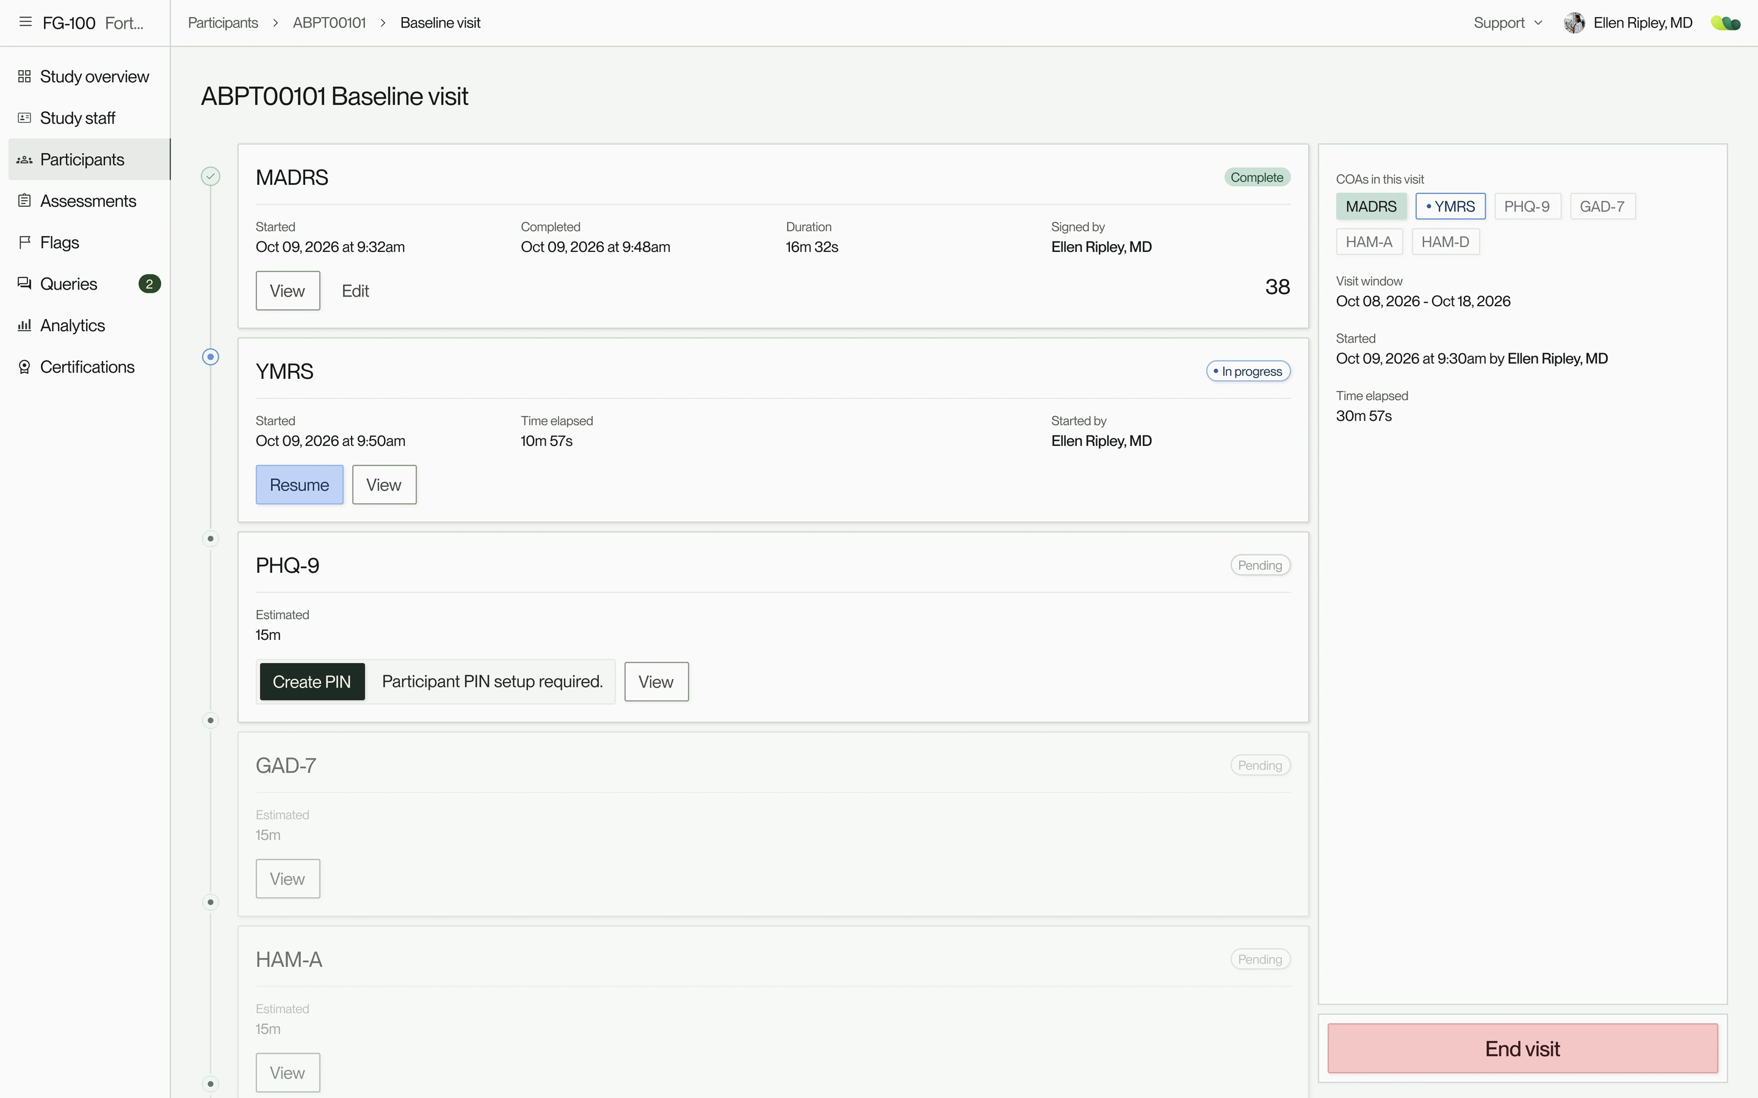
Task: Open the FG-100 study selector
Action: [93, 23]
